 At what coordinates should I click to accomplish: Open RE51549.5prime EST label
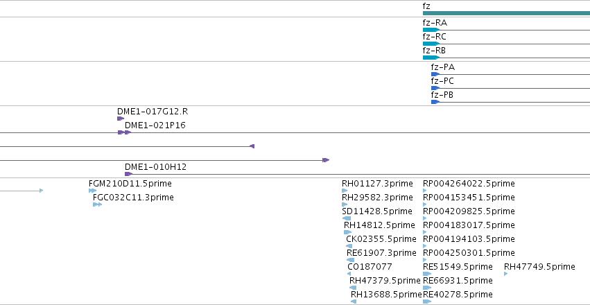458,267
